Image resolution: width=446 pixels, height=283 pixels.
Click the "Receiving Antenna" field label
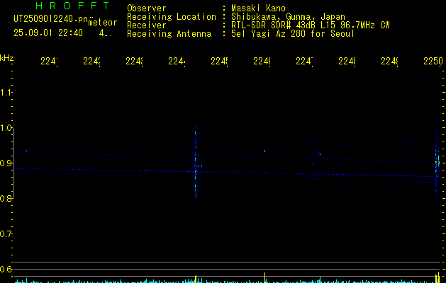(169, 34)
